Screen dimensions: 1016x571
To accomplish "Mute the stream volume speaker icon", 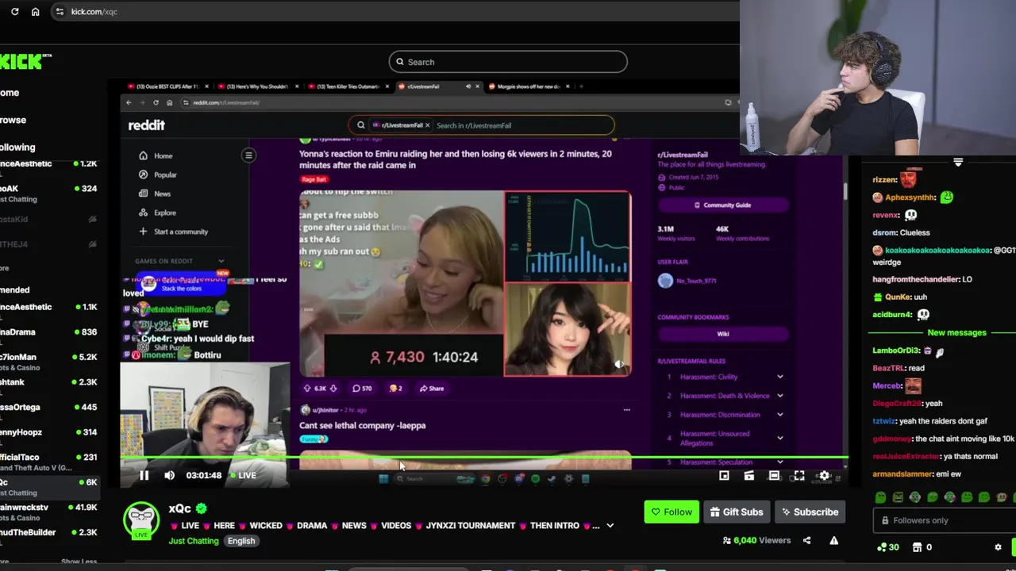I will pyautogui.click(x=169, y=476).
